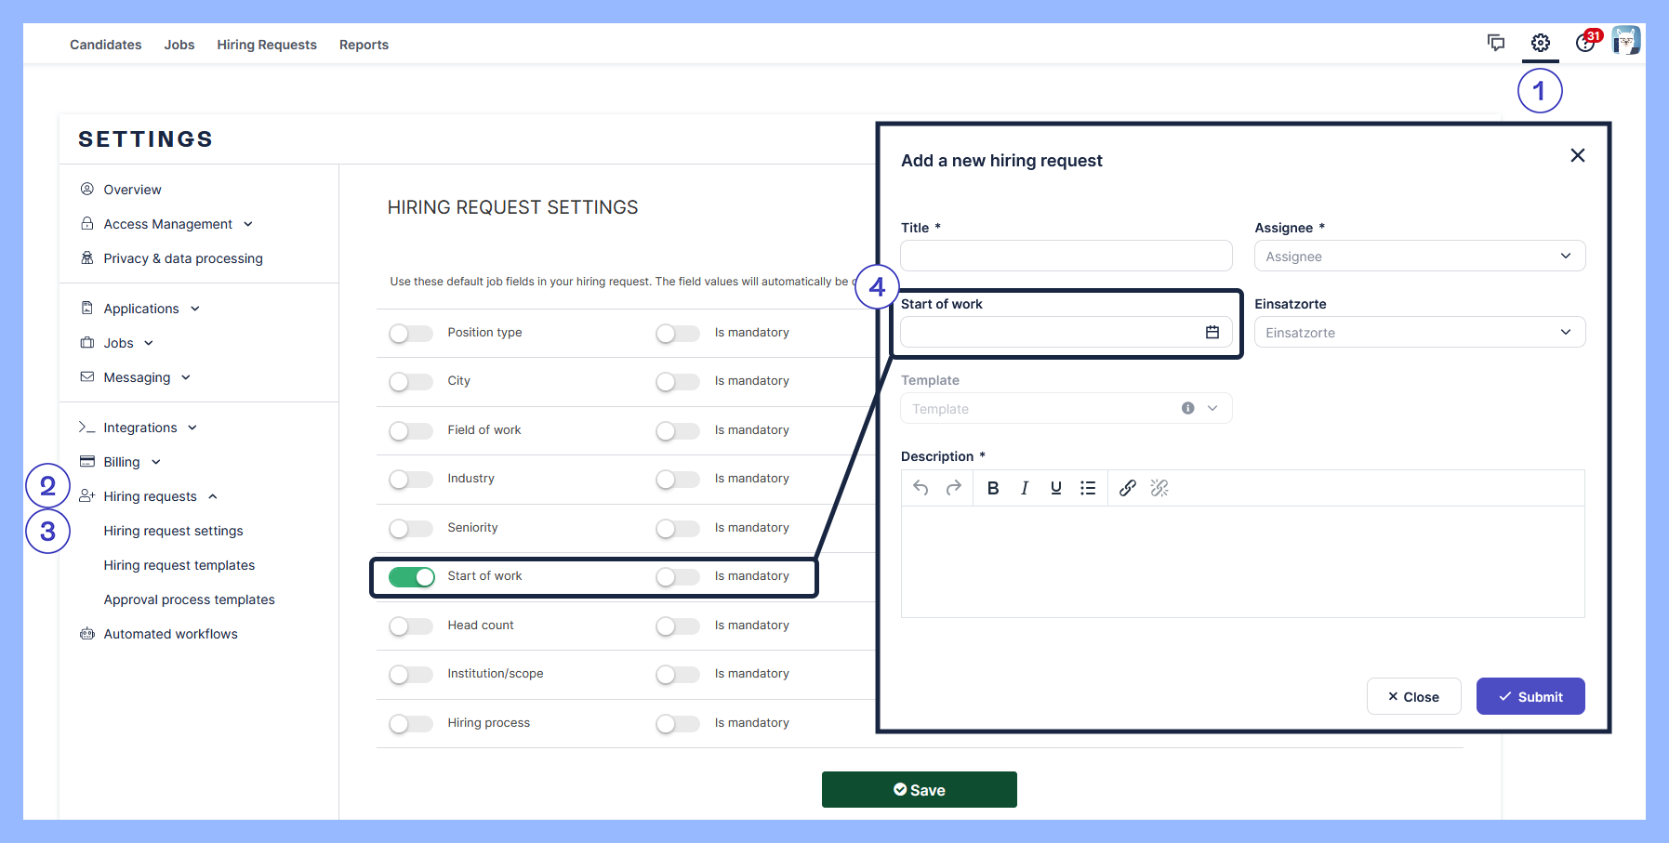Open the Einsatzorte dropdown

[1419, 333]
